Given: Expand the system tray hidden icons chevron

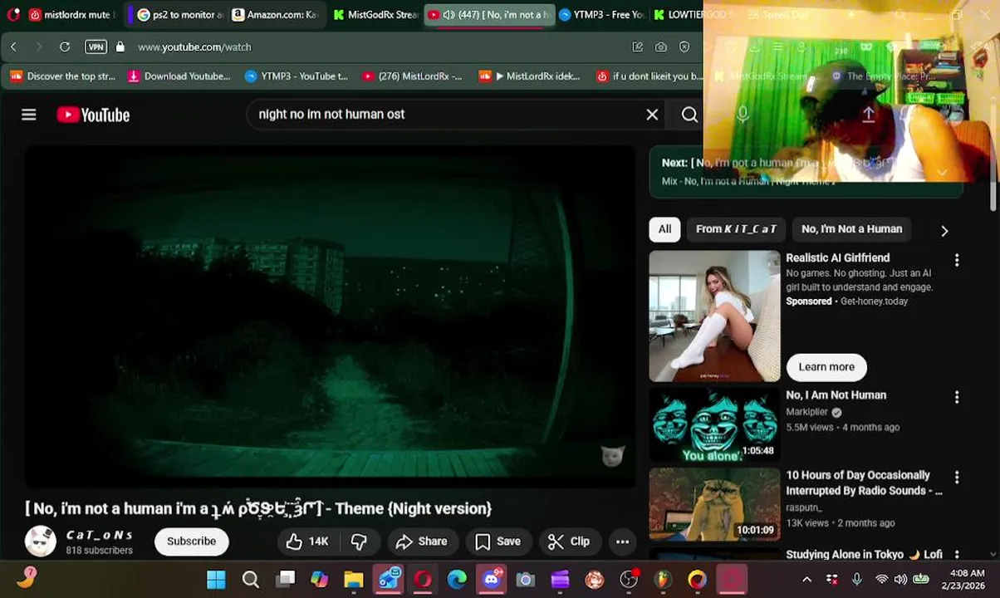Looking at the screenshot, I should tap(806, 580).
